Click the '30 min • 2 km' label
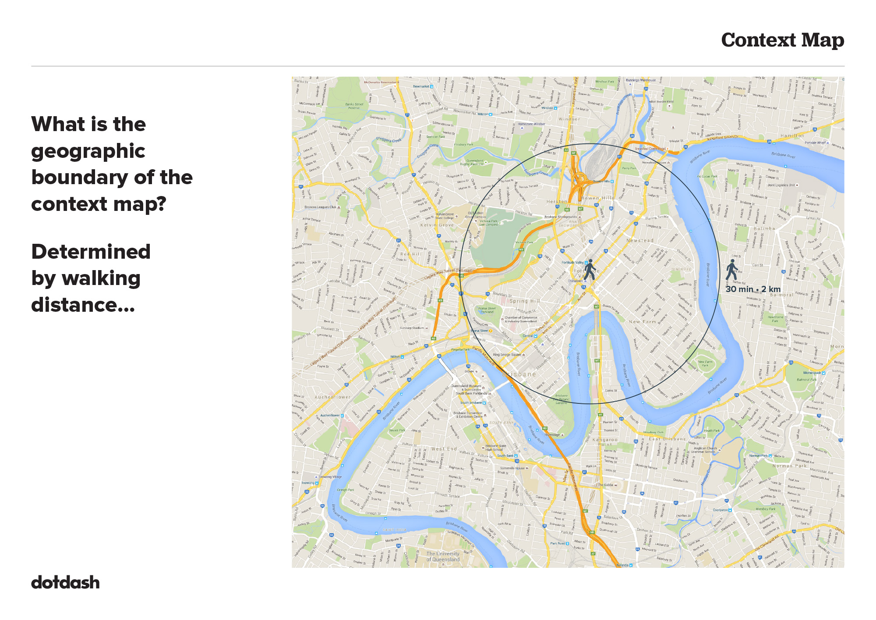The image size is (876, 620). click(x=753, y=289)
